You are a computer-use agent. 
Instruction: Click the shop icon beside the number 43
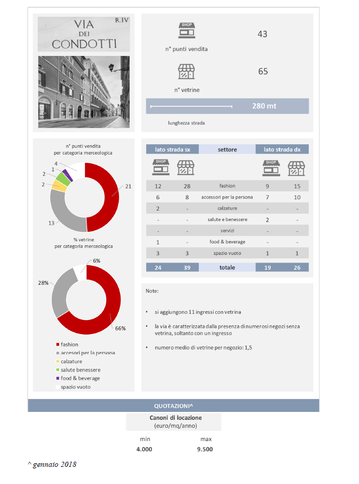pyautogui.click(x=186, y=31)
